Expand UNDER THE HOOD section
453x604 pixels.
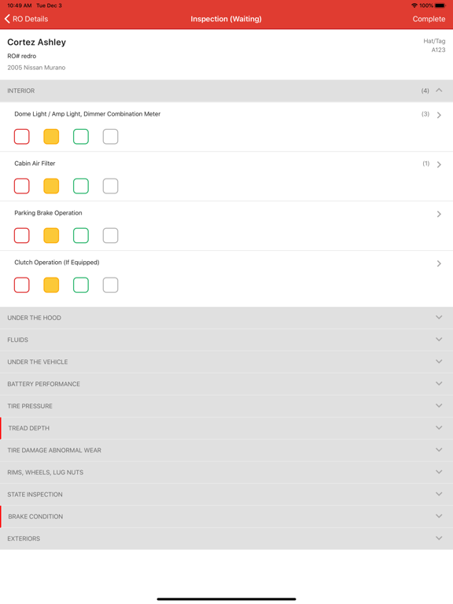click(226, 318)
